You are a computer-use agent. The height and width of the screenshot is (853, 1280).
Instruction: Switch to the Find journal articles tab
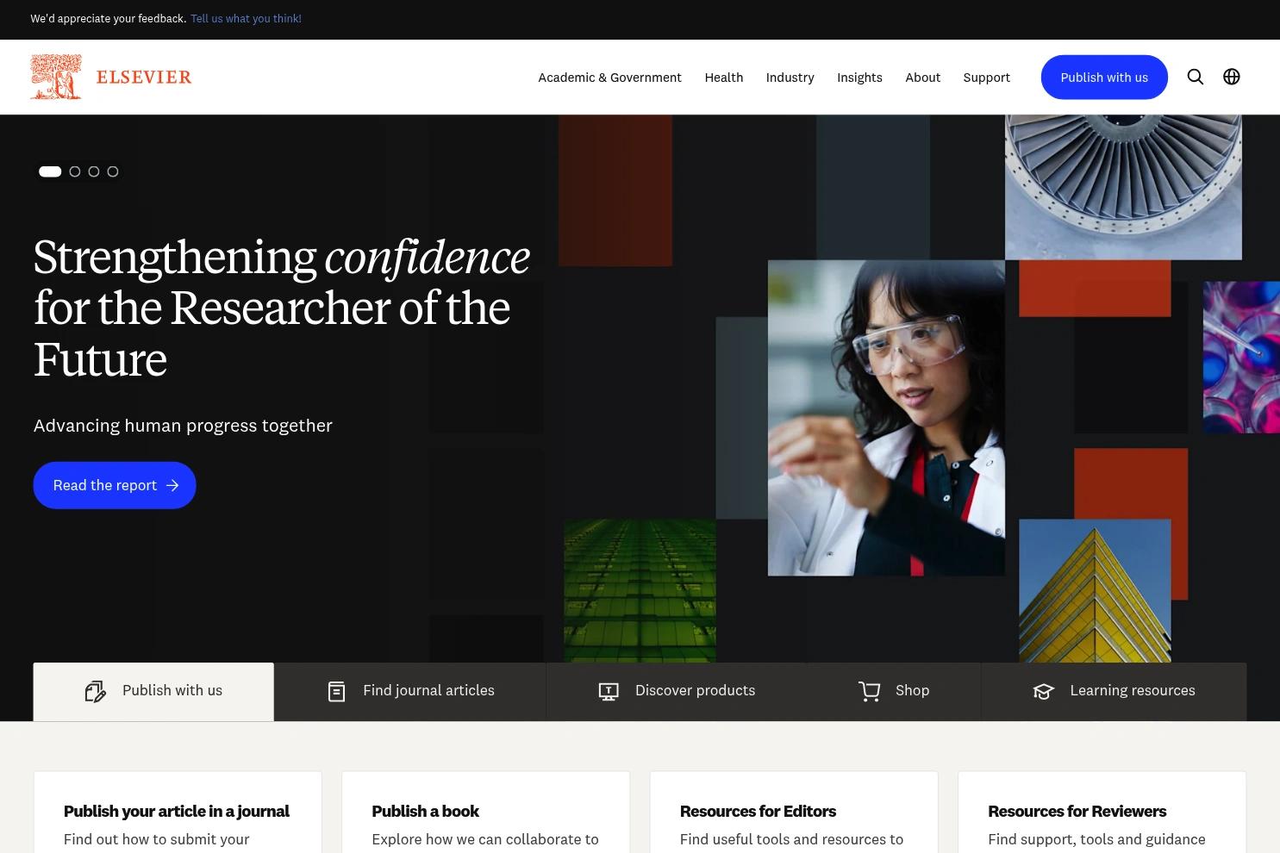tap(410, 691)
